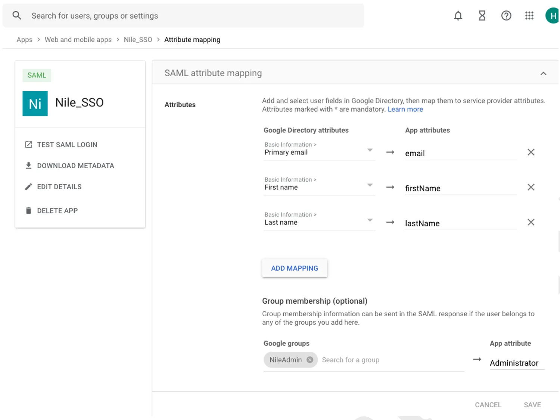Open the hourglass tasks icon

482,16
